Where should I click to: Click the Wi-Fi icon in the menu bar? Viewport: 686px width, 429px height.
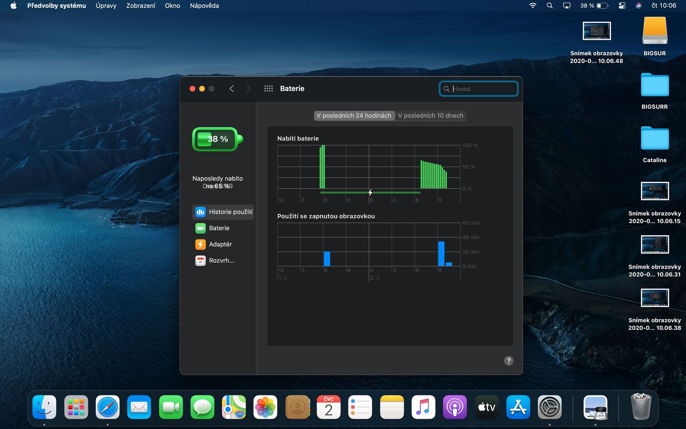point(533,5)
